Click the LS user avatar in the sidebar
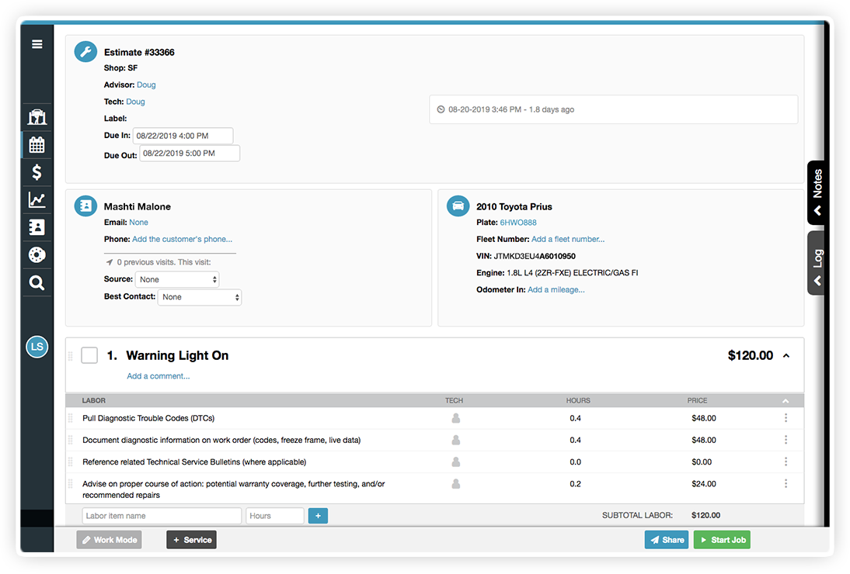850x574 pixels. coord(37,347)
